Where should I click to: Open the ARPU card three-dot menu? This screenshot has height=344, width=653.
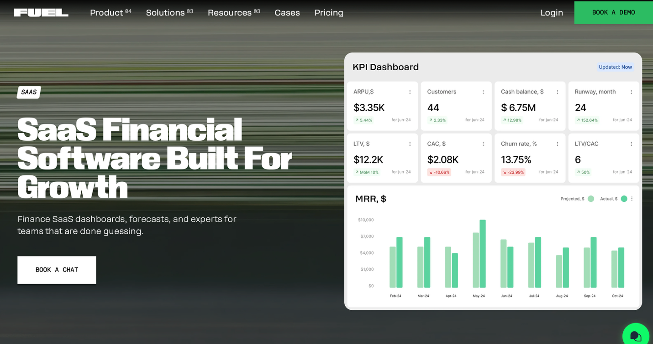(x=410, y=92)
